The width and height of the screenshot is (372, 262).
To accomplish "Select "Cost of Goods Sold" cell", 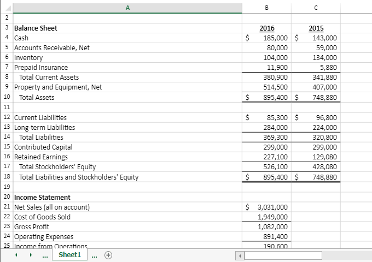I will pos(127,217).
